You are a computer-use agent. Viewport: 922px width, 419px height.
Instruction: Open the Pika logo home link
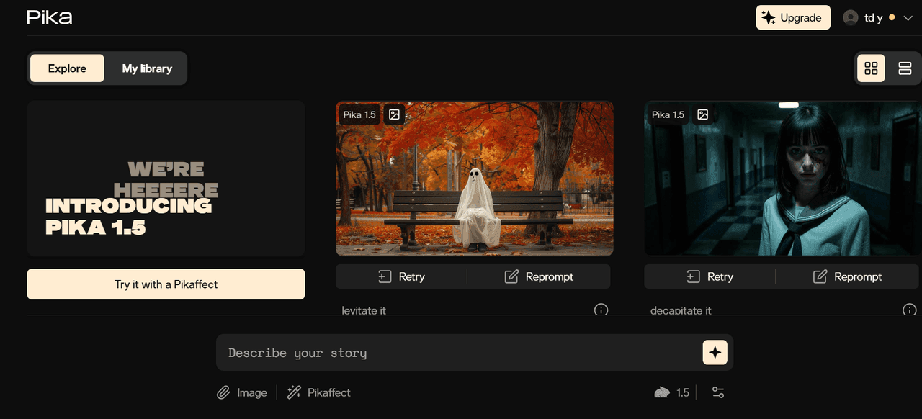pos(50,17)
